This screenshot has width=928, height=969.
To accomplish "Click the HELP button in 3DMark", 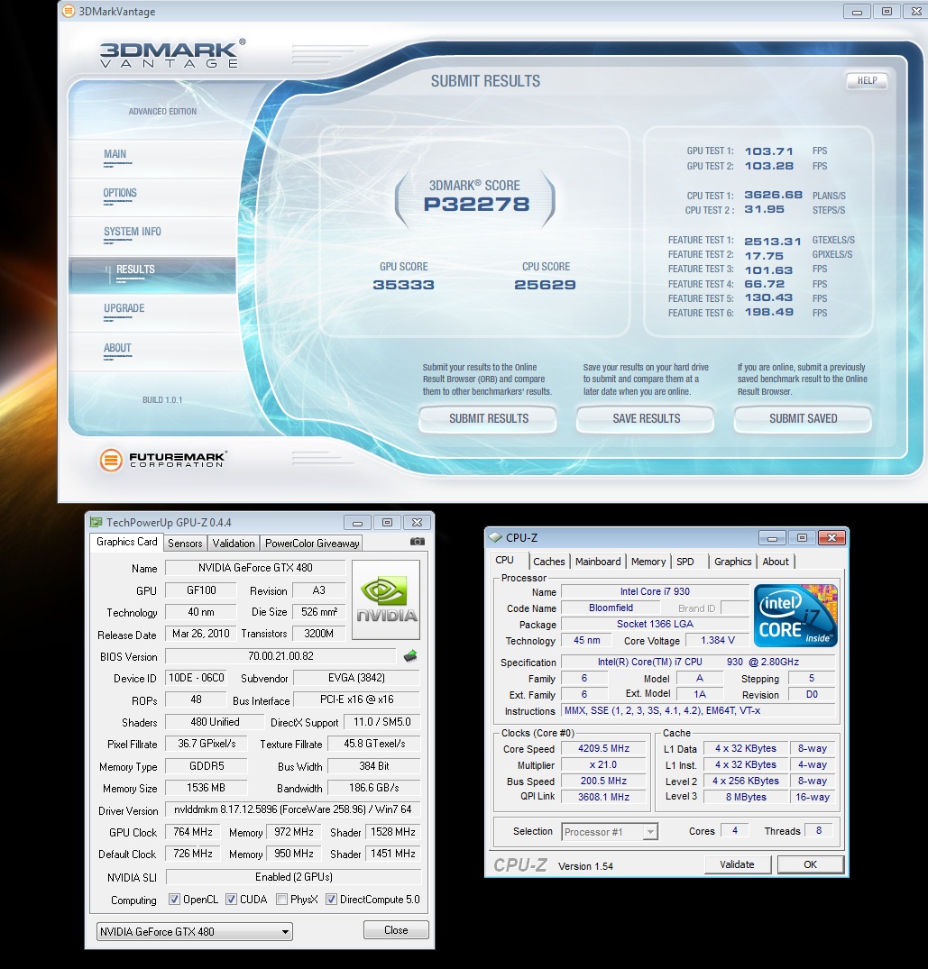I will 867,80.
